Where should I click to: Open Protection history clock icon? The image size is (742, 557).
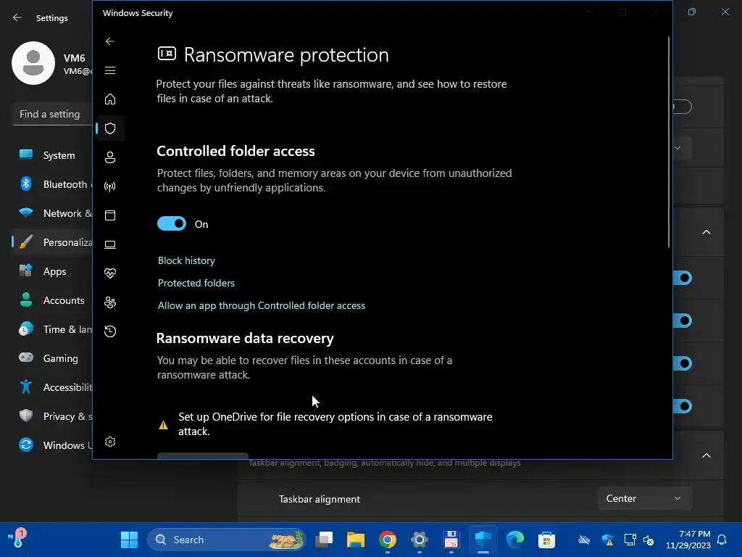pos(110,331)
